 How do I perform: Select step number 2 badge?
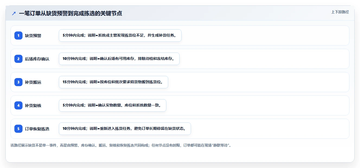coord(18,59)
